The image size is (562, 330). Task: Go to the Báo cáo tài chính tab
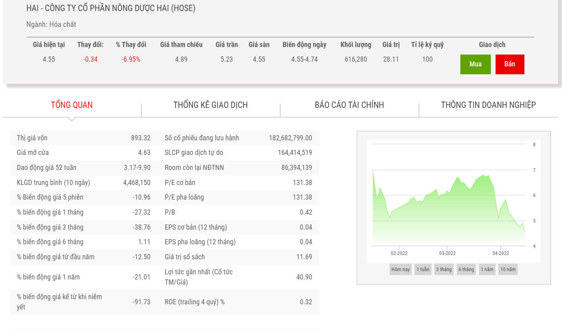pos(349,105)
